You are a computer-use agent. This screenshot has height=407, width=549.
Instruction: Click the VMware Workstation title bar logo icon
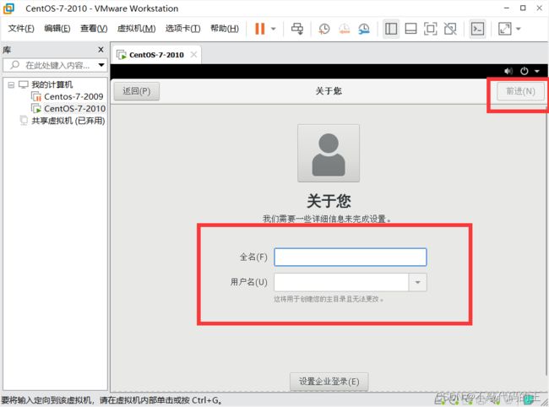coord(8,8)
